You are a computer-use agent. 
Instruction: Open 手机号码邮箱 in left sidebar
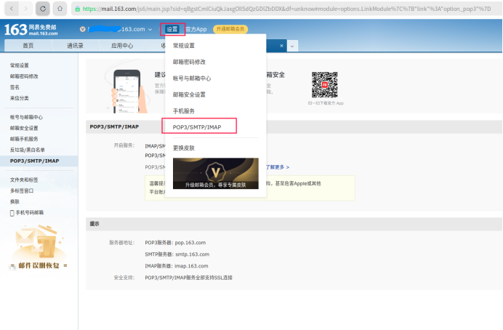pos(30,213)
